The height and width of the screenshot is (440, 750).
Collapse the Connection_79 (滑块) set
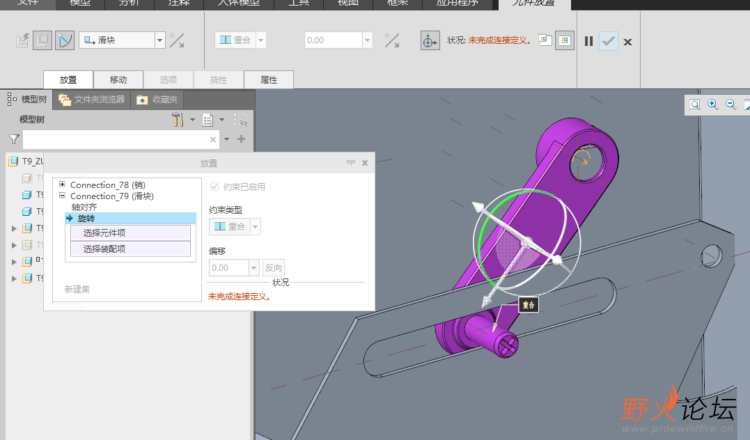[x=62, y=195]
